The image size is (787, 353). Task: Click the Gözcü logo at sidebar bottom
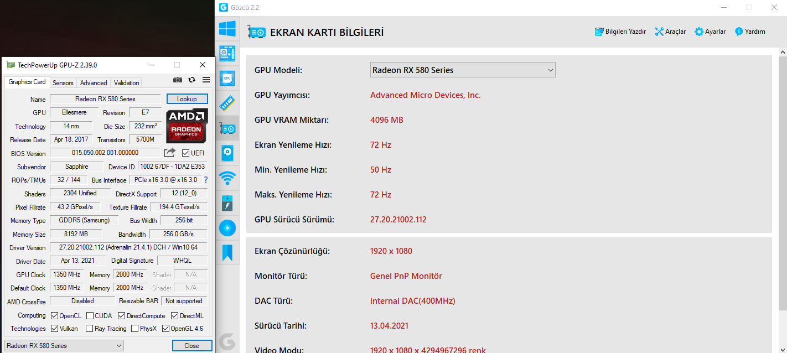click(227, 341)
